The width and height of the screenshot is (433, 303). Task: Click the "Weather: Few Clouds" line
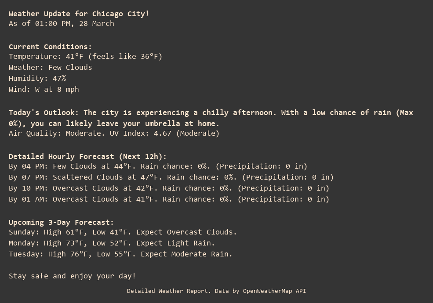(51, 67)
